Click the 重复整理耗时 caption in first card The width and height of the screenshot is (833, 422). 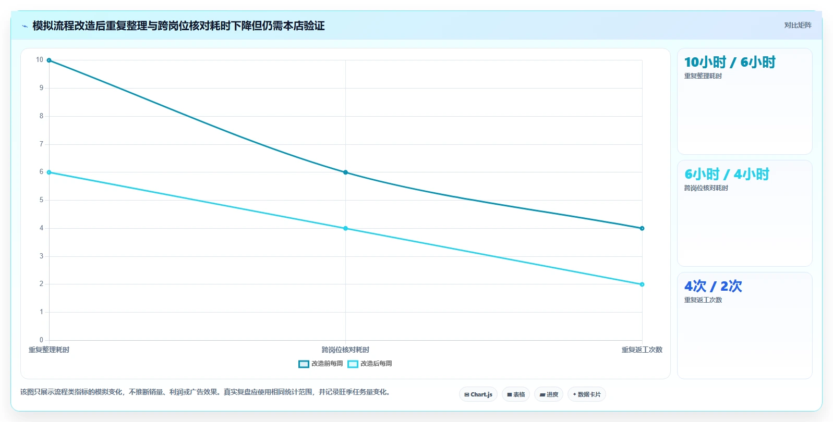(x=703, y=76)
